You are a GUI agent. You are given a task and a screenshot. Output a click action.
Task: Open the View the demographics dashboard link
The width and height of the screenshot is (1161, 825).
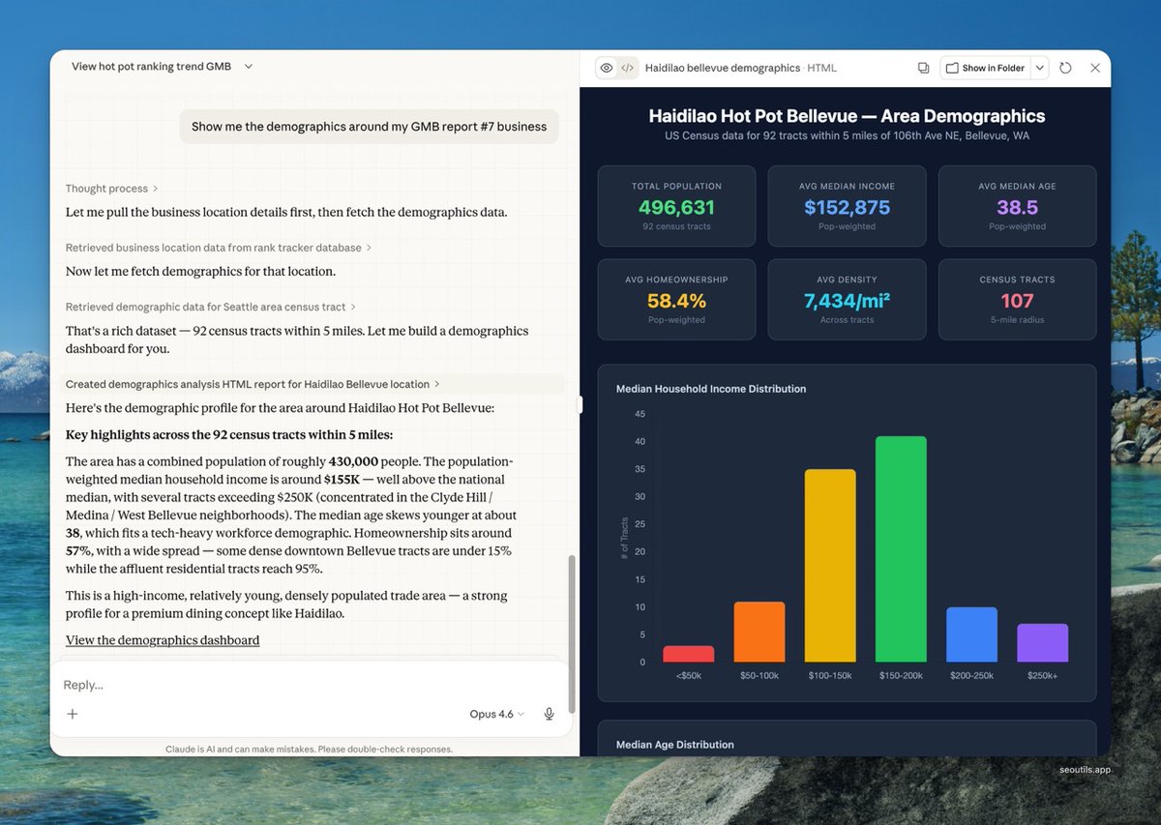coord(162,639)
